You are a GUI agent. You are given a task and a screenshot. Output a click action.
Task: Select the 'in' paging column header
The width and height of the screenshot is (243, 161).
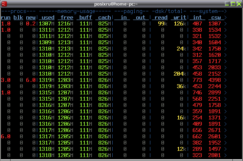pyautogui.click(x=122, y=18)
